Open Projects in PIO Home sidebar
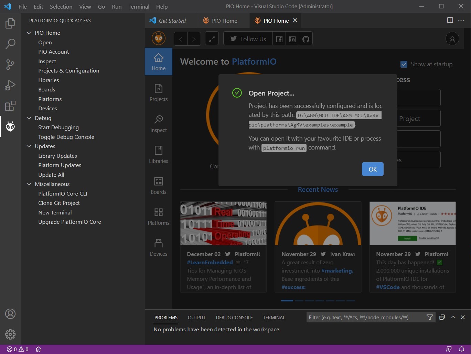This screenshot has height=354, width=471. 159,93
